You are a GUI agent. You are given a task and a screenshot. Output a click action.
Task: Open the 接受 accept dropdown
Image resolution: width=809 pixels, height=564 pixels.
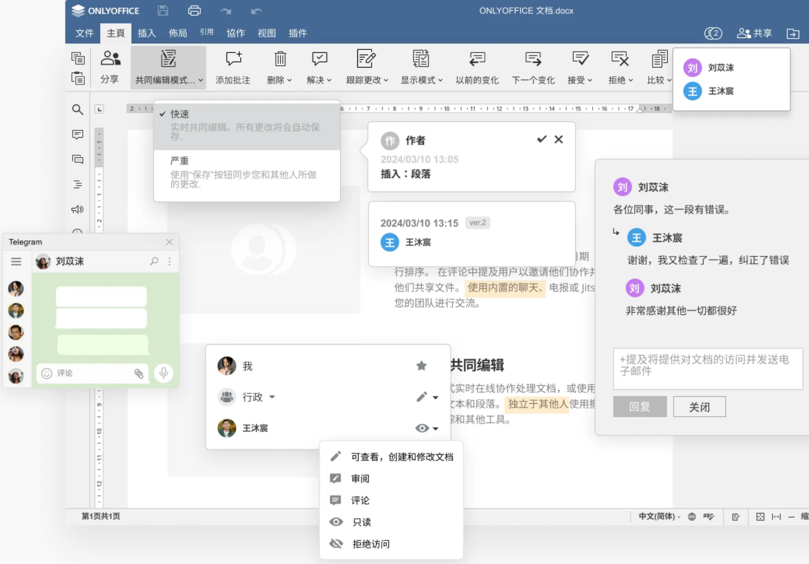[580, 67]
